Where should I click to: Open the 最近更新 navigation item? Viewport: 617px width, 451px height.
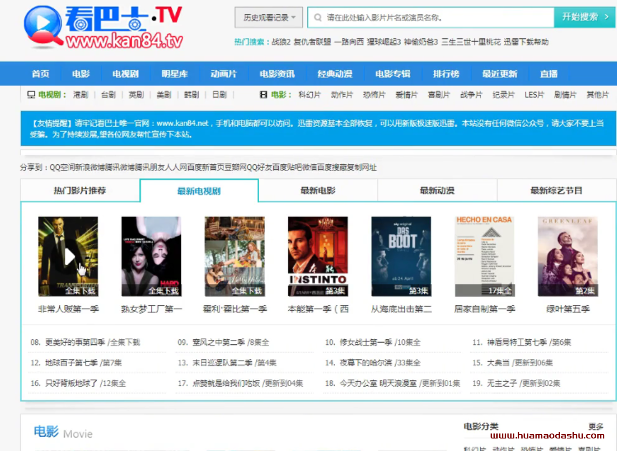point(499,74)
